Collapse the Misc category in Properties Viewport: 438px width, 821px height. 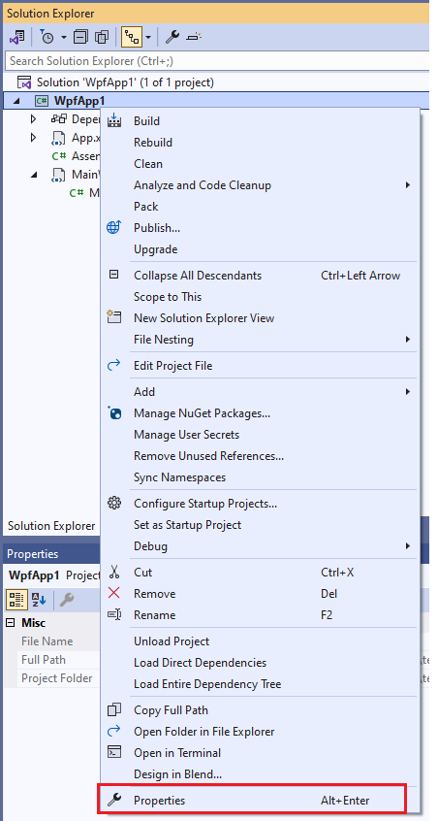(11, 623)
